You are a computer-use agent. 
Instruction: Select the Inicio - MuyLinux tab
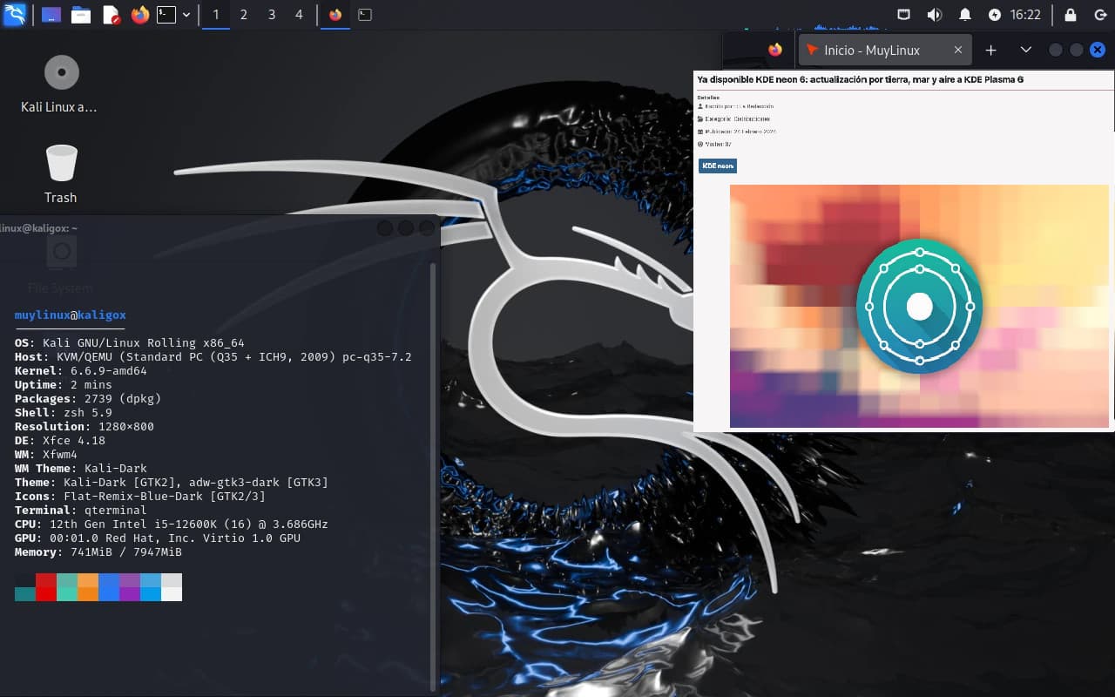[871, 51]
